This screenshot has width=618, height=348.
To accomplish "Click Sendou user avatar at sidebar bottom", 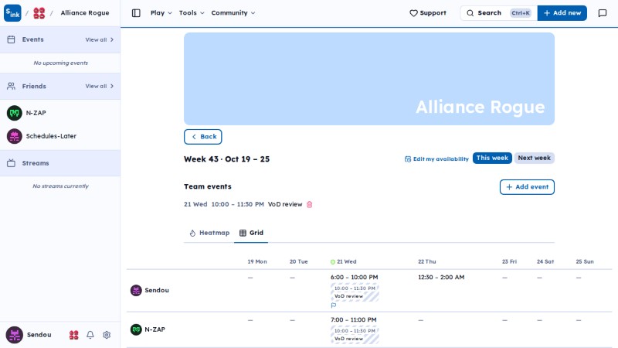I will point(15,335).
